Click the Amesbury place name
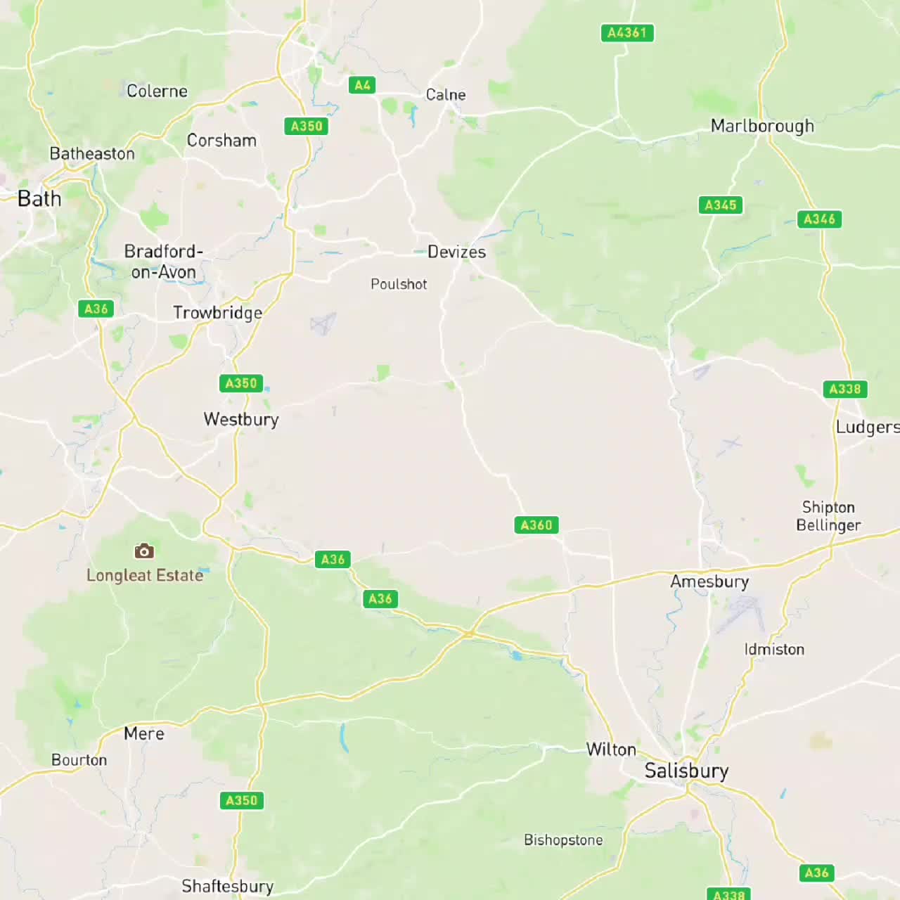Screen dimensions: 900x900 point(709,581)
